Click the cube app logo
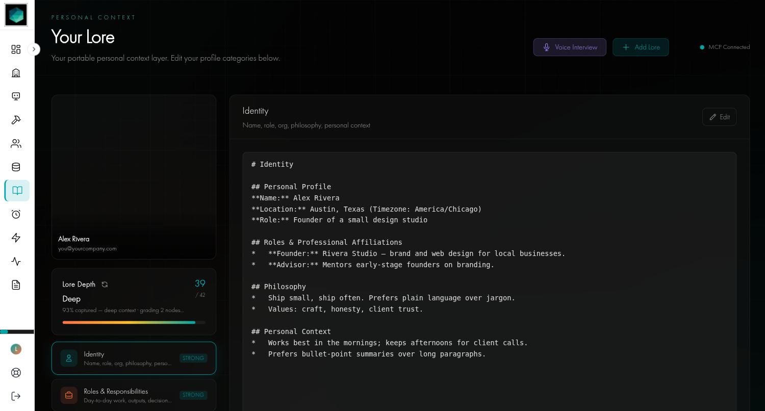 (16, 15)
